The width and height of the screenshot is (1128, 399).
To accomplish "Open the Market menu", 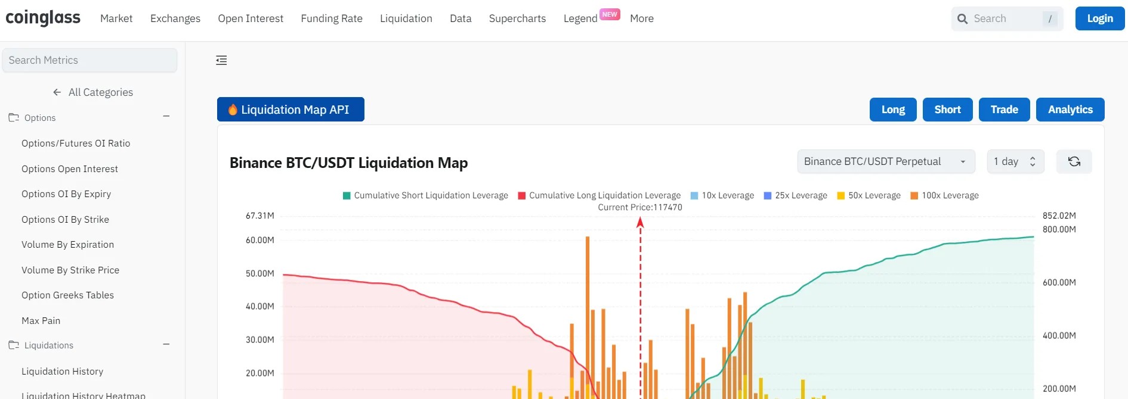I will [116, 18].
